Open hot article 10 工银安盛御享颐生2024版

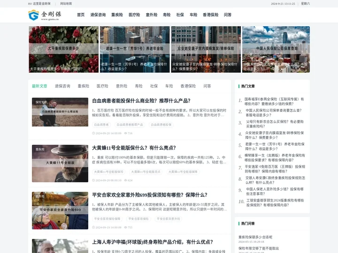point(275,203)
